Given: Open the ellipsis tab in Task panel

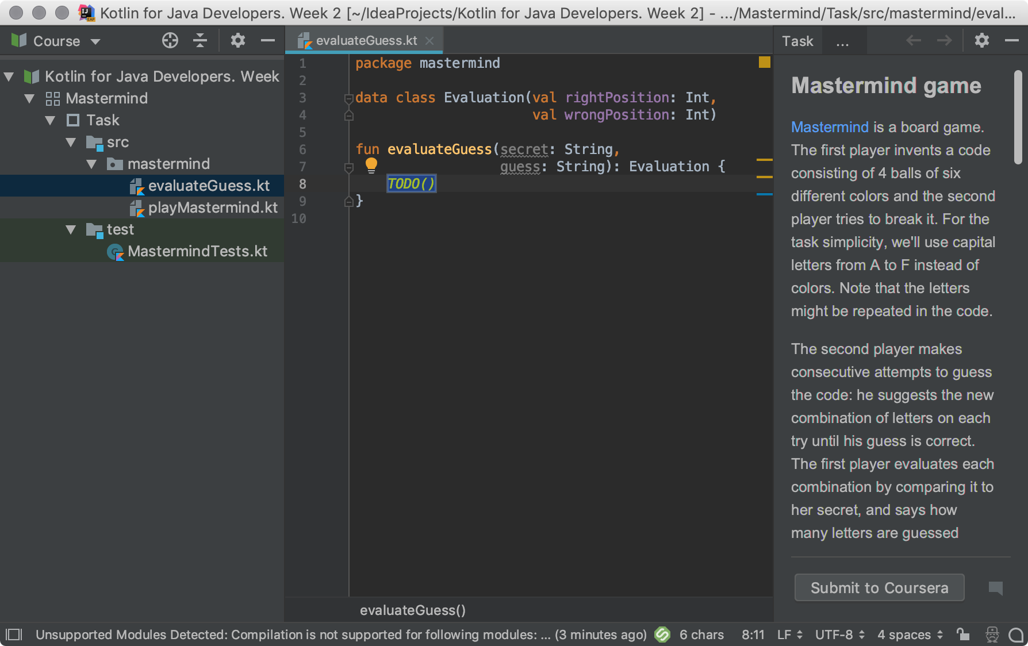Looking at the screenshot, I should point(842,41).
